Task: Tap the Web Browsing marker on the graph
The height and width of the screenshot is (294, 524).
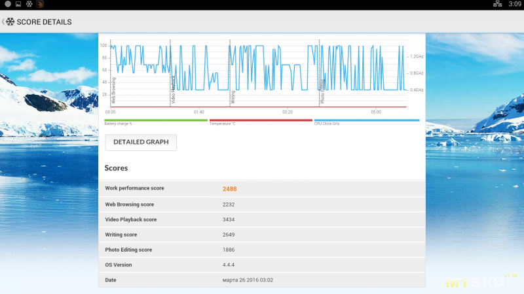Action: (113, 90)
